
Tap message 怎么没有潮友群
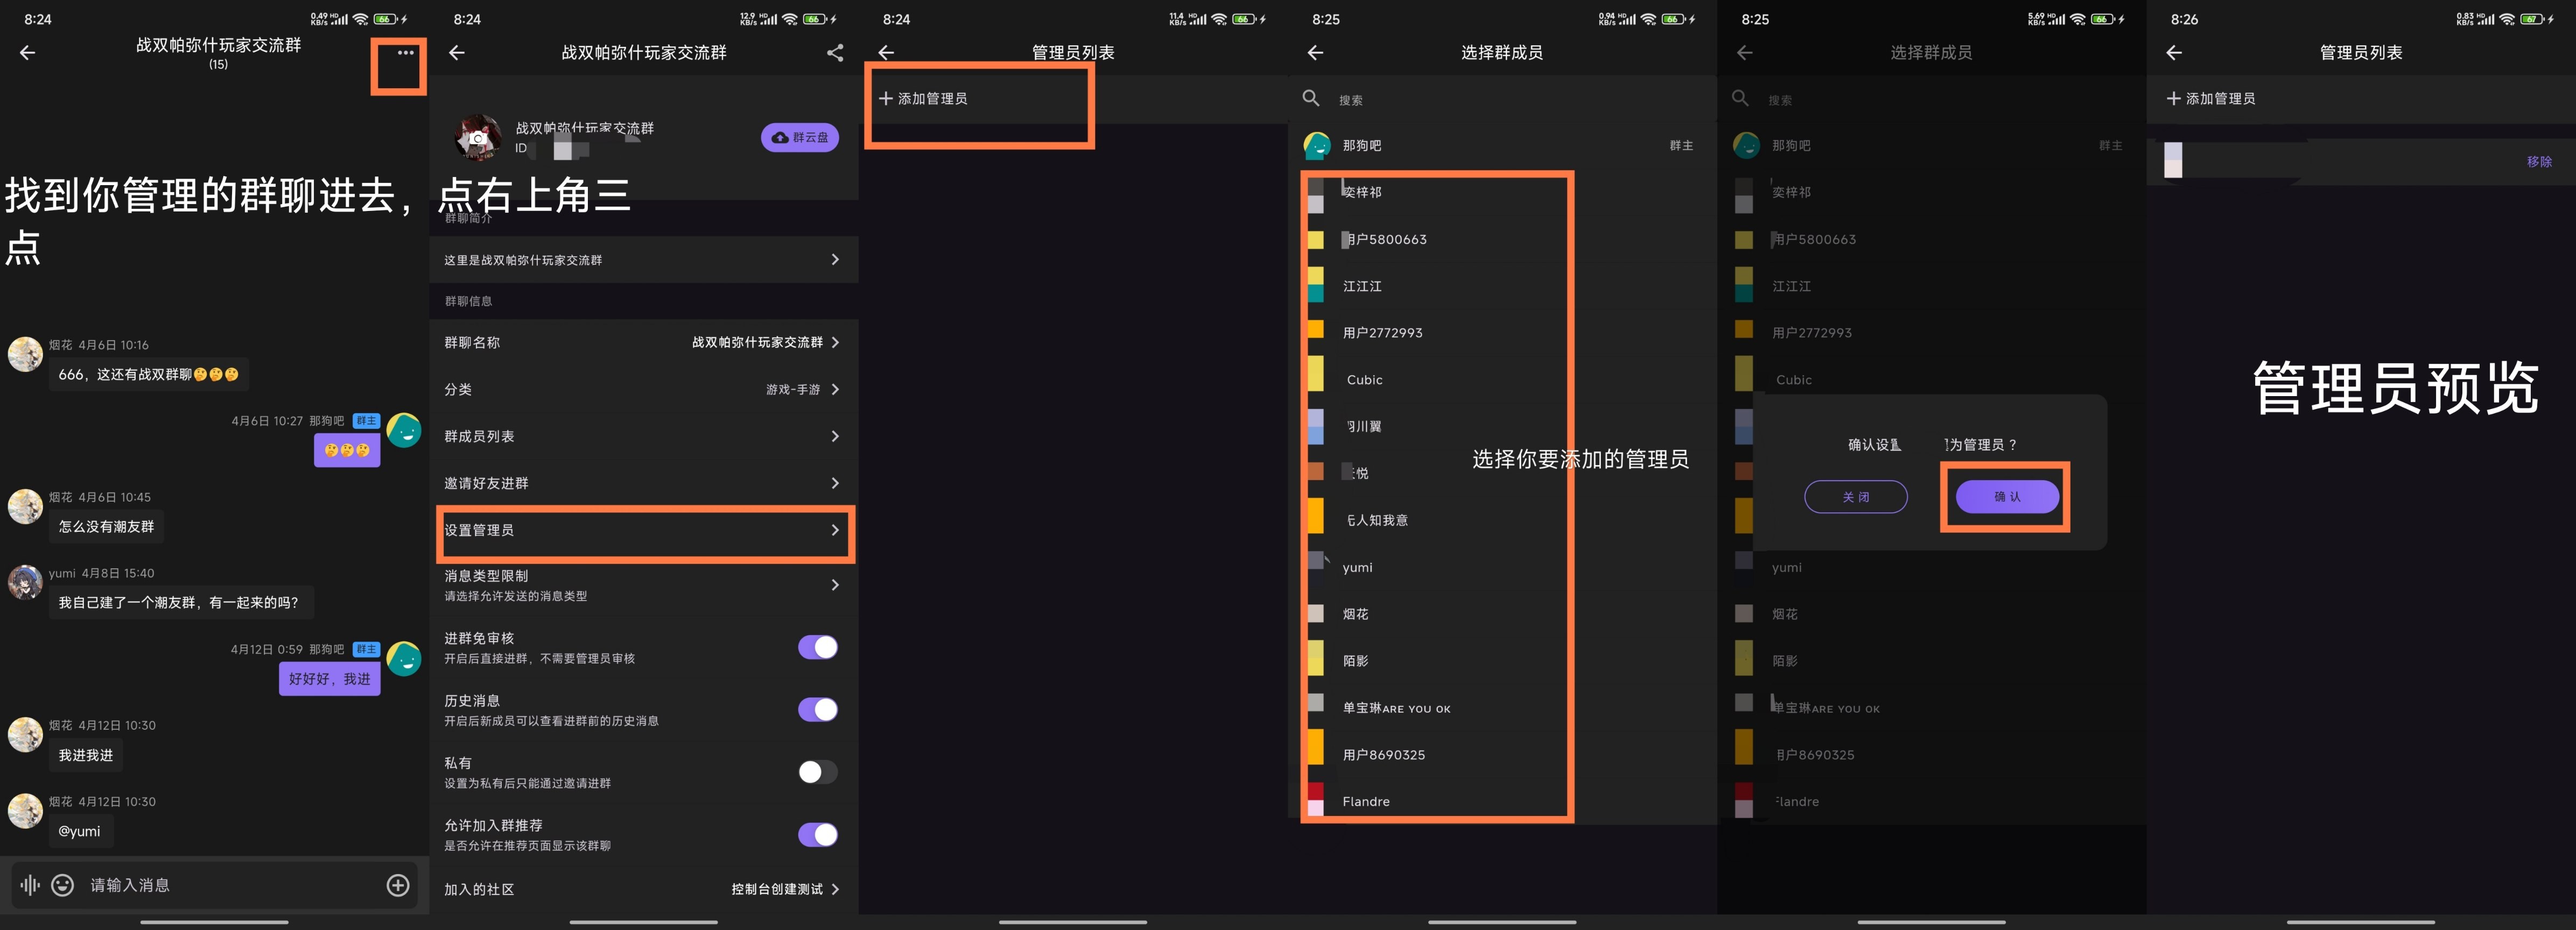click(107, 527)
